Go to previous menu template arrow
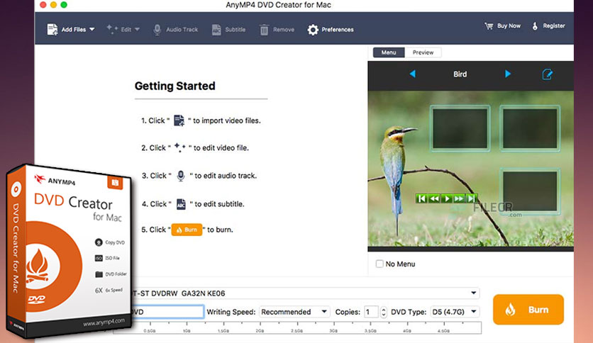Viewport: 593px width, 343px height. coord(413,74)
